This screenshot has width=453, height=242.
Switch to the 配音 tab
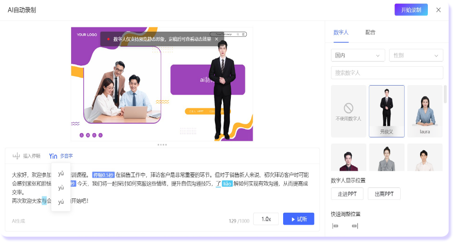(370, 32)
